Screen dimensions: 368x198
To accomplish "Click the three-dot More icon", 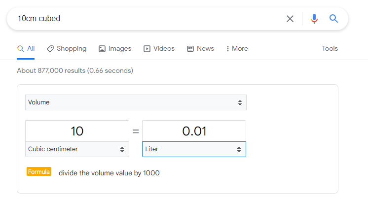I will click(227, 49).
